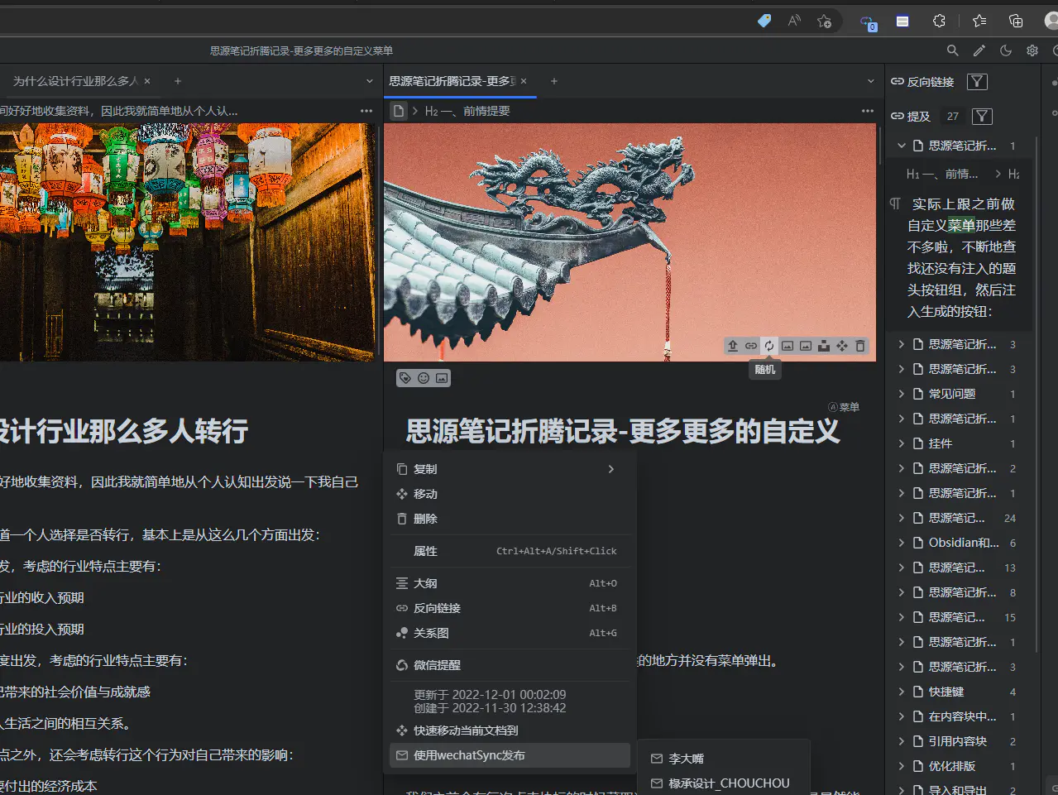1058x795 pixels.
Task: Switch to the 为什么设计行业那么多人 tab
Action: pos(74,81)
